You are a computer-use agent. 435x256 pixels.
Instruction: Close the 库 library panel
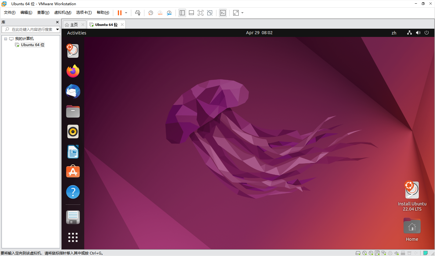click(57, 22)
